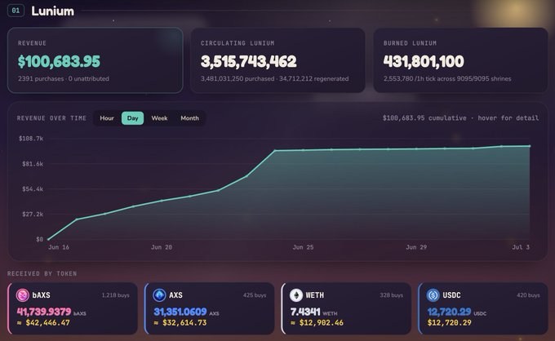Click the 3,515,743,462 circulating value

click(248, 61)
